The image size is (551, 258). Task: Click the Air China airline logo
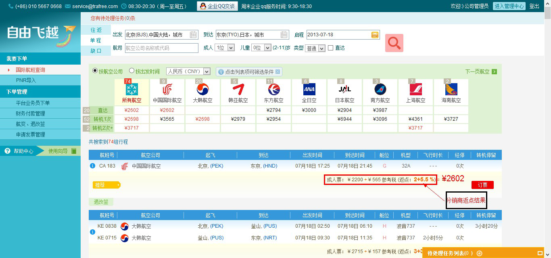tap(167, 89)
